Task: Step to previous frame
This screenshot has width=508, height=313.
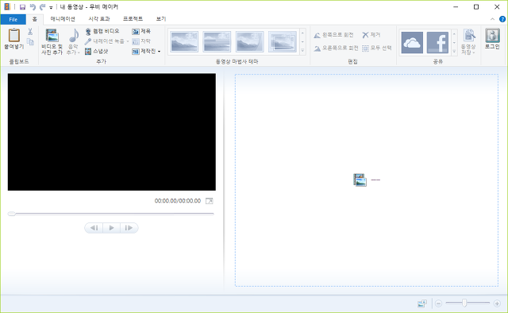Action: click(x=94, y=228)
